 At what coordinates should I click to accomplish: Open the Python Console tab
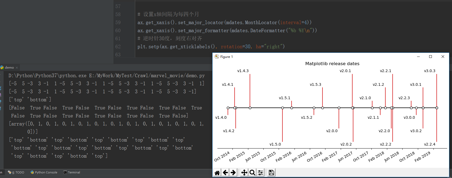44,172
